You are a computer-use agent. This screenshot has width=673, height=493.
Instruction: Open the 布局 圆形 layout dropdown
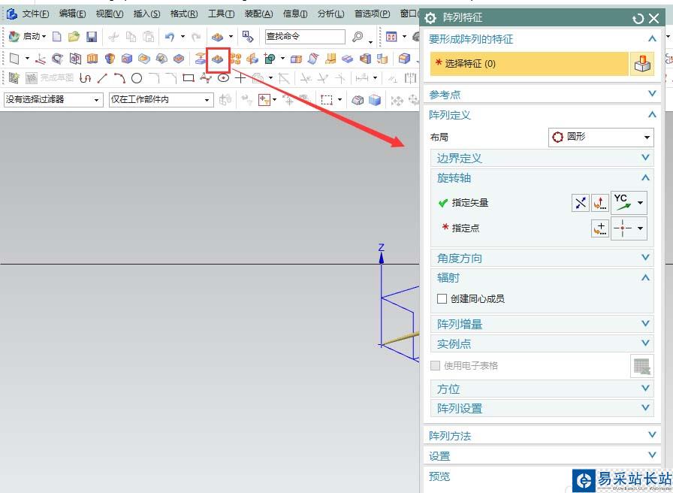tap(601, 138)
